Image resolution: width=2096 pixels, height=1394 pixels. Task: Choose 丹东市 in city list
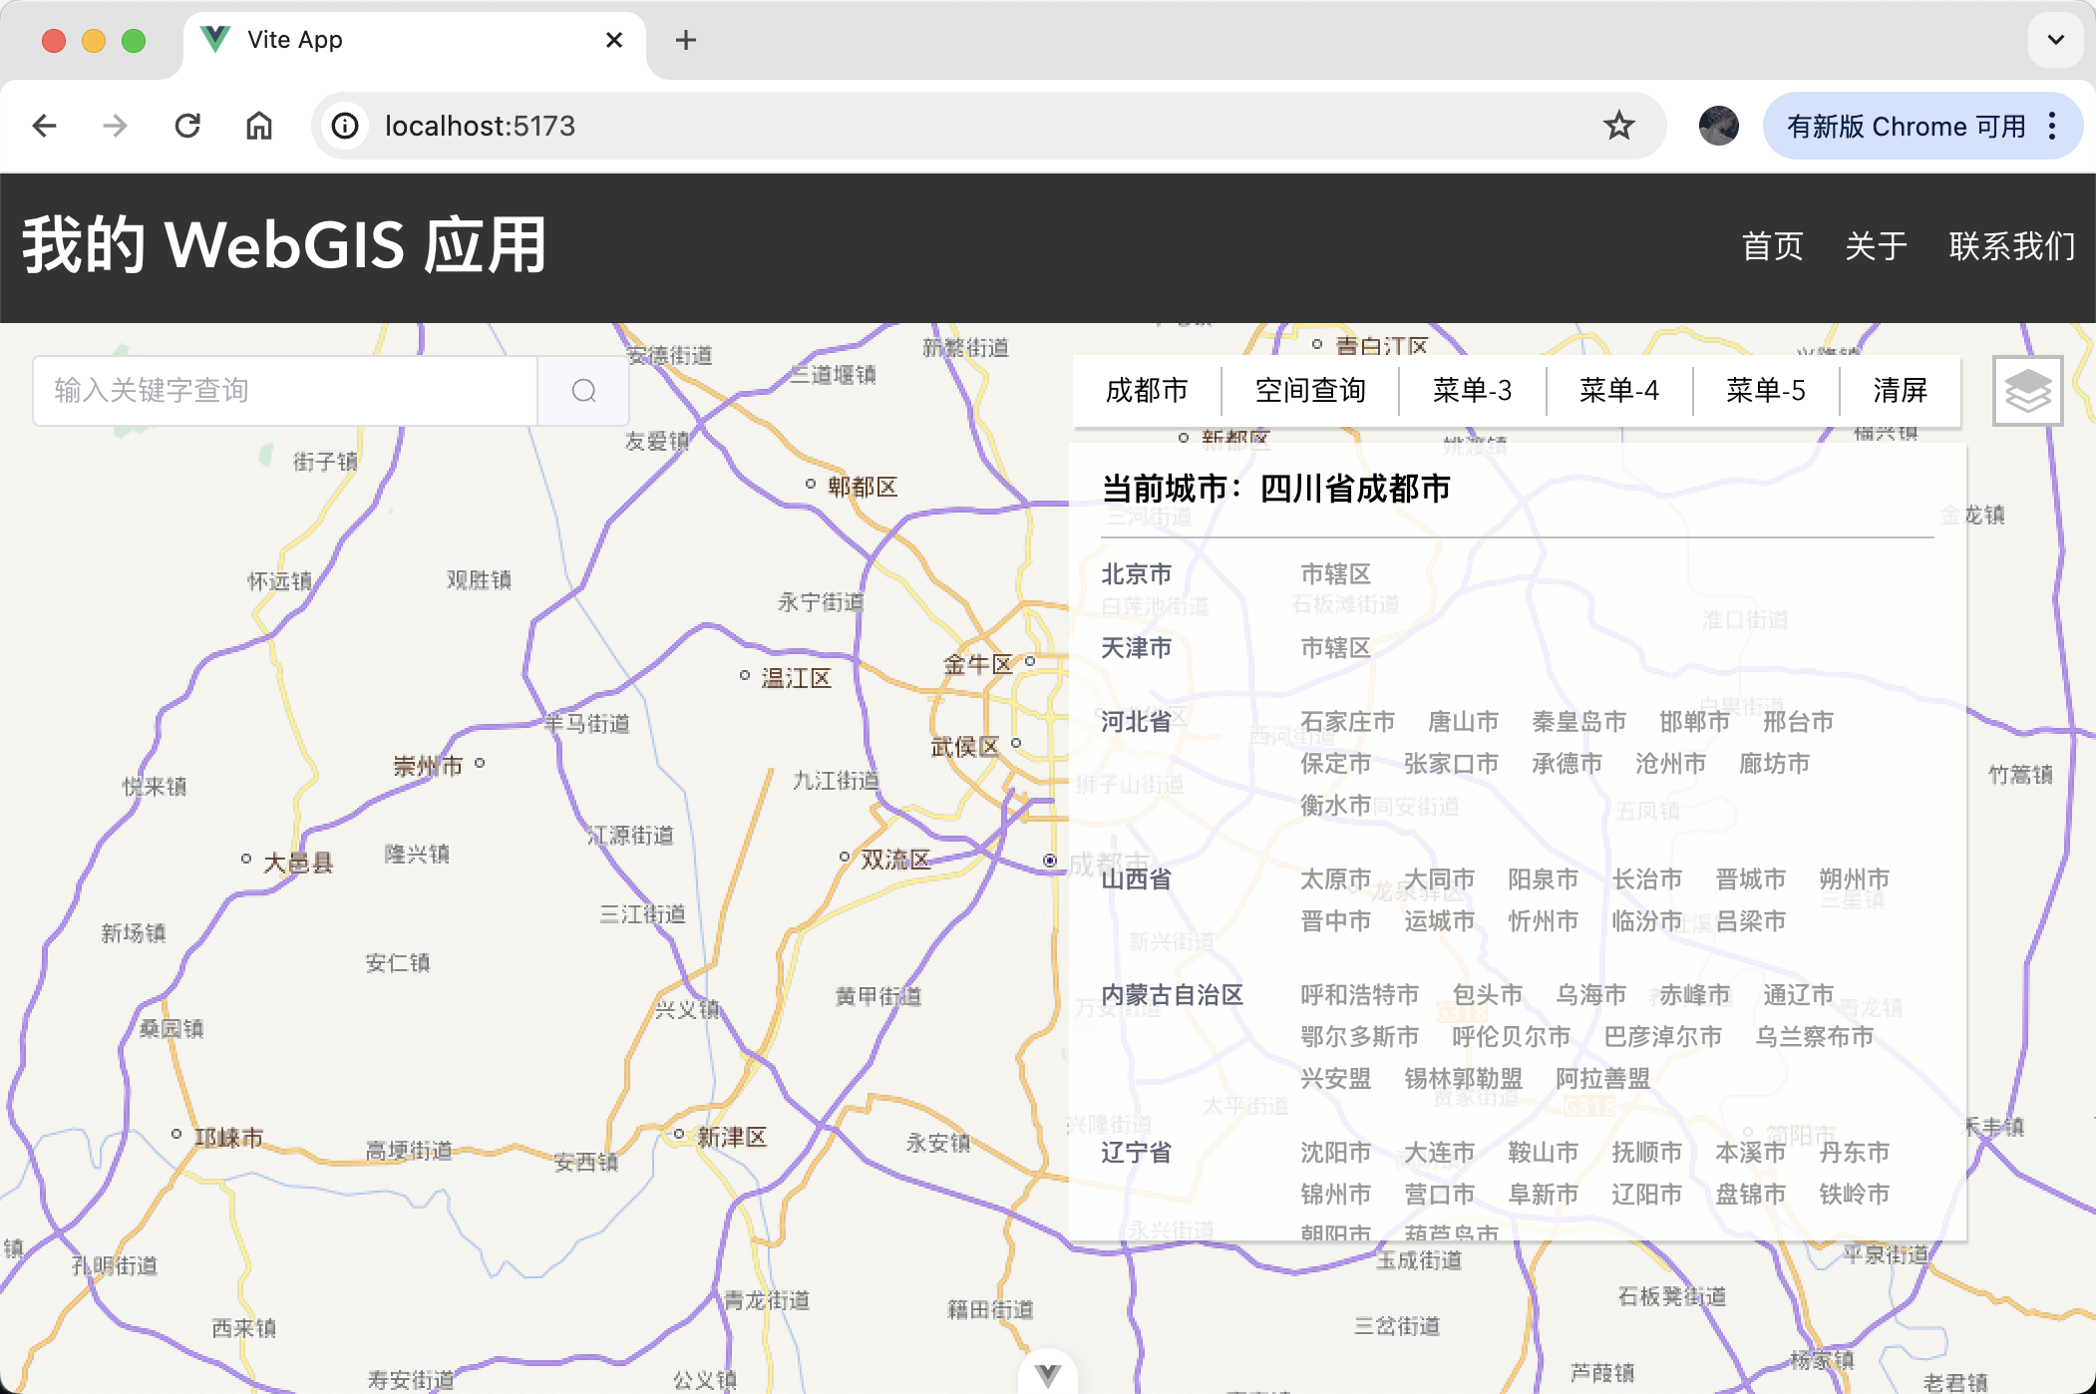point(1854,1153)
